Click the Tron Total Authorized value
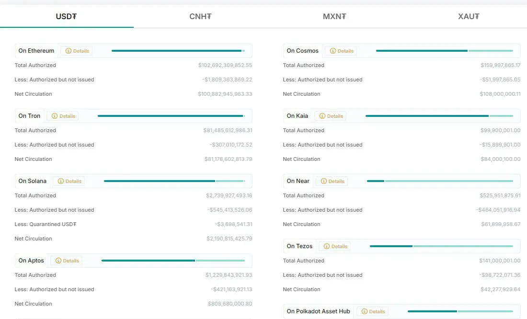This screenshot has width=527, height=319. tap(228, 130)
